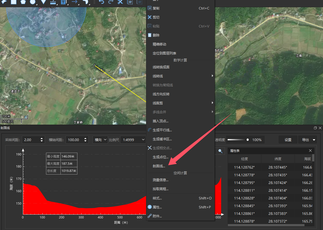This screenshot has height=230, width=323.
Task: Increase the 采样间距 sampling interval stepper
Action: (x=42, y=138)
